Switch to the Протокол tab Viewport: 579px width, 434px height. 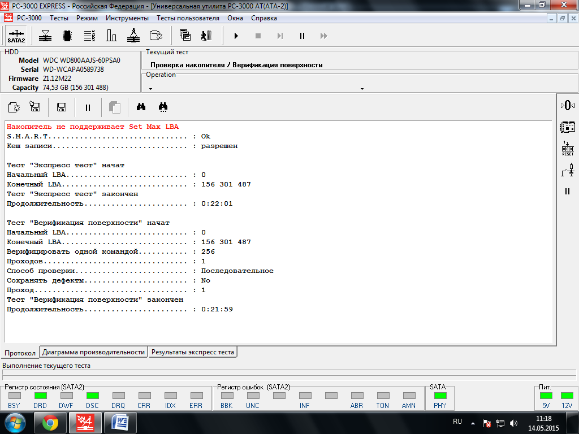pyautogui.click(x=20, y=353)
